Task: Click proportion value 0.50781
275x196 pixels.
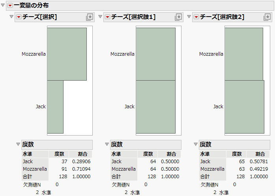Action: click(259, 161)
